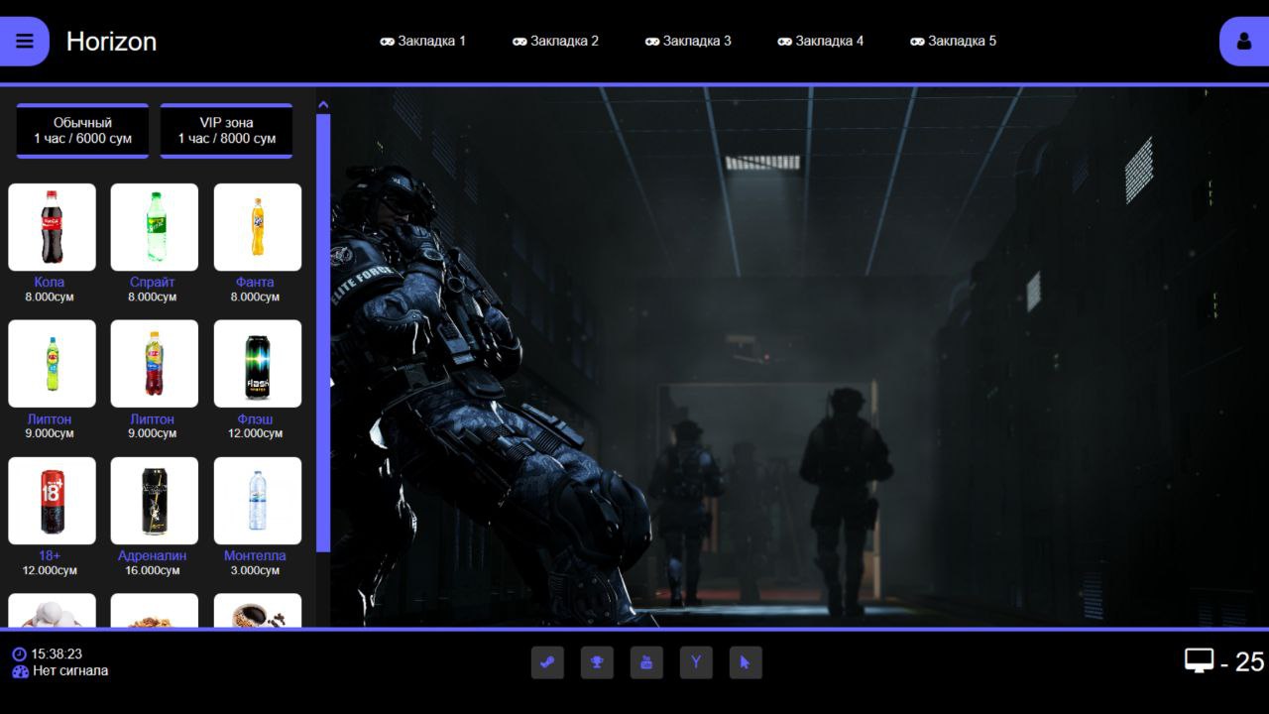Choose the Обычный 1 час / 6000 сум tariff
Image resolution: width=1269 pixels, height=714 pixels.
click(x=82, y=131)
